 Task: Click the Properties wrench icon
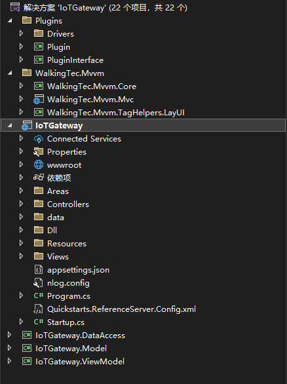39,152
